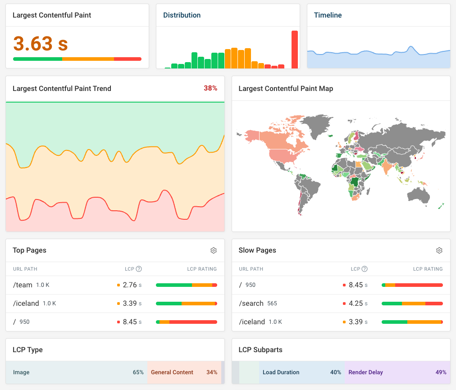Open the Timeline panel link
Viewport: 456px width, 390px height.
[x=328, y=15]
